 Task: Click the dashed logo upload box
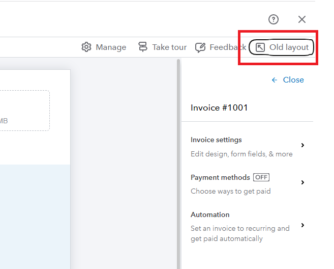[x=24, y=111]
